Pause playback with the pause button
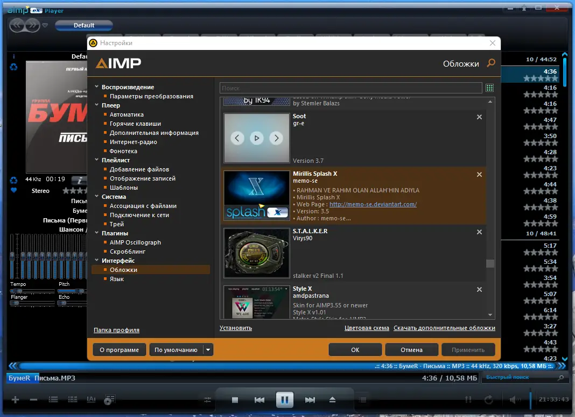The width and height of the screenshot is (575, 417). click(x=285, y=399)
